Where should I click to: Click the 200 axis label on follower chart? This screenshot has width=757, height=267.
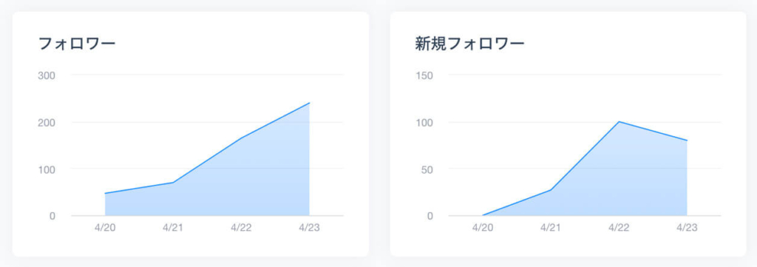[x=47, y=123]
